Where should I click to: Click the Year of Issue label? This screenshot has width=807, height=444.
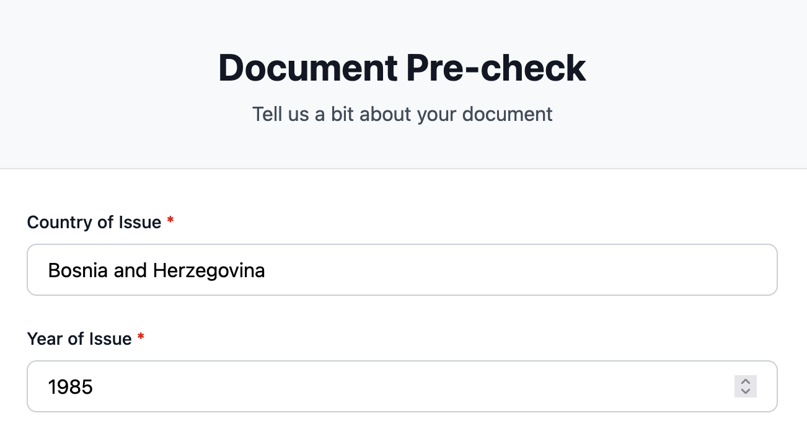pyautogui.click(x=78, y=339)
